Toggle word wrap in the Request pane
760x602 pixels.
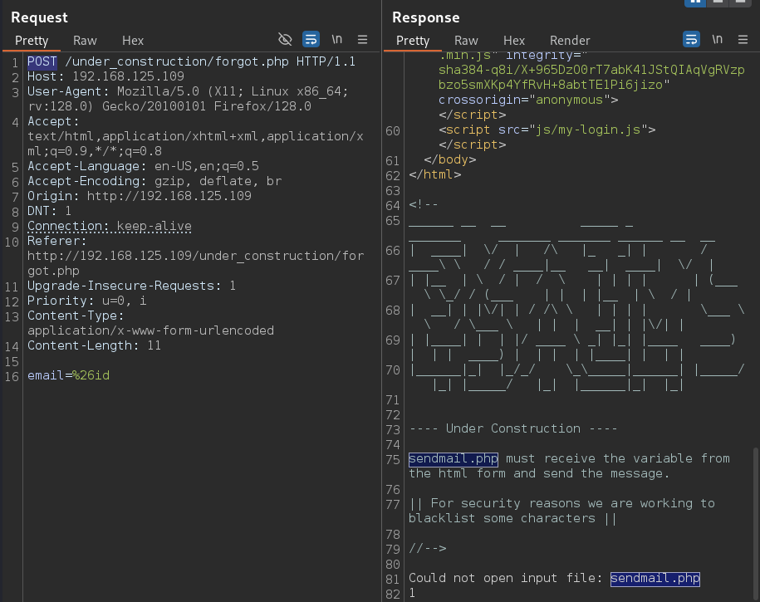point(311,39)
